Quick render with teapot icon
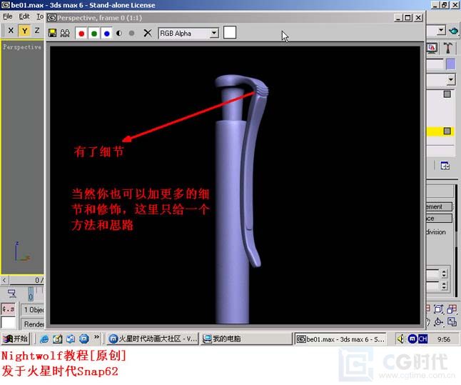Image resolution: width=461 pixels, height=385 pixels. (453, 31)
